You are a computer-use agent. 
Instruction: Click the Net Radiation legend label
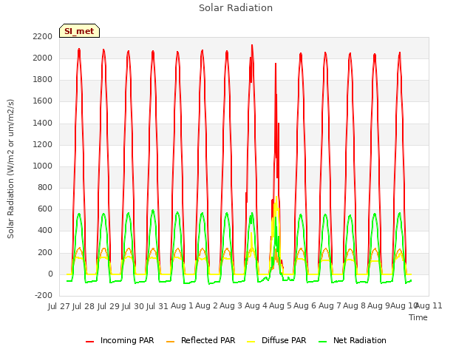(360, 340)
